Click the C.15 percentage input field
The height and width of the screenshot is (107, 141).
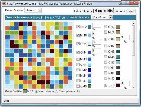pyautogui.click(x=97, y=42)
